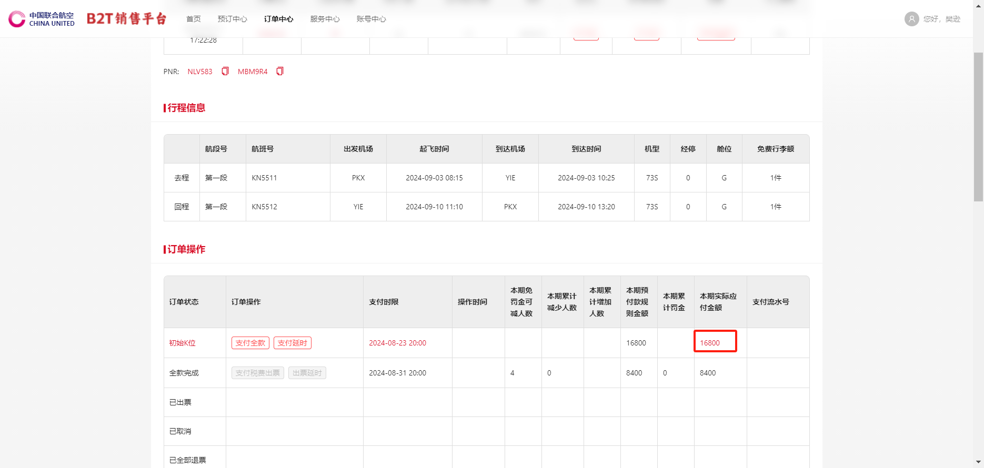This screenshot has width=984, height=468.
Task: Click the China United Airlines logo
Action: coord(42,19)
